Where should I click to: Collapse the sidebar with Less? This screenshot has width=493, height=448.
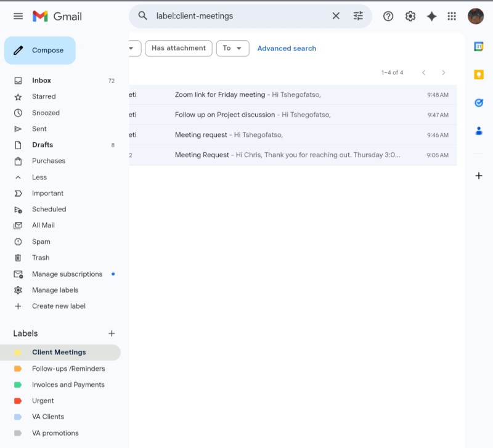click(39, 177)
